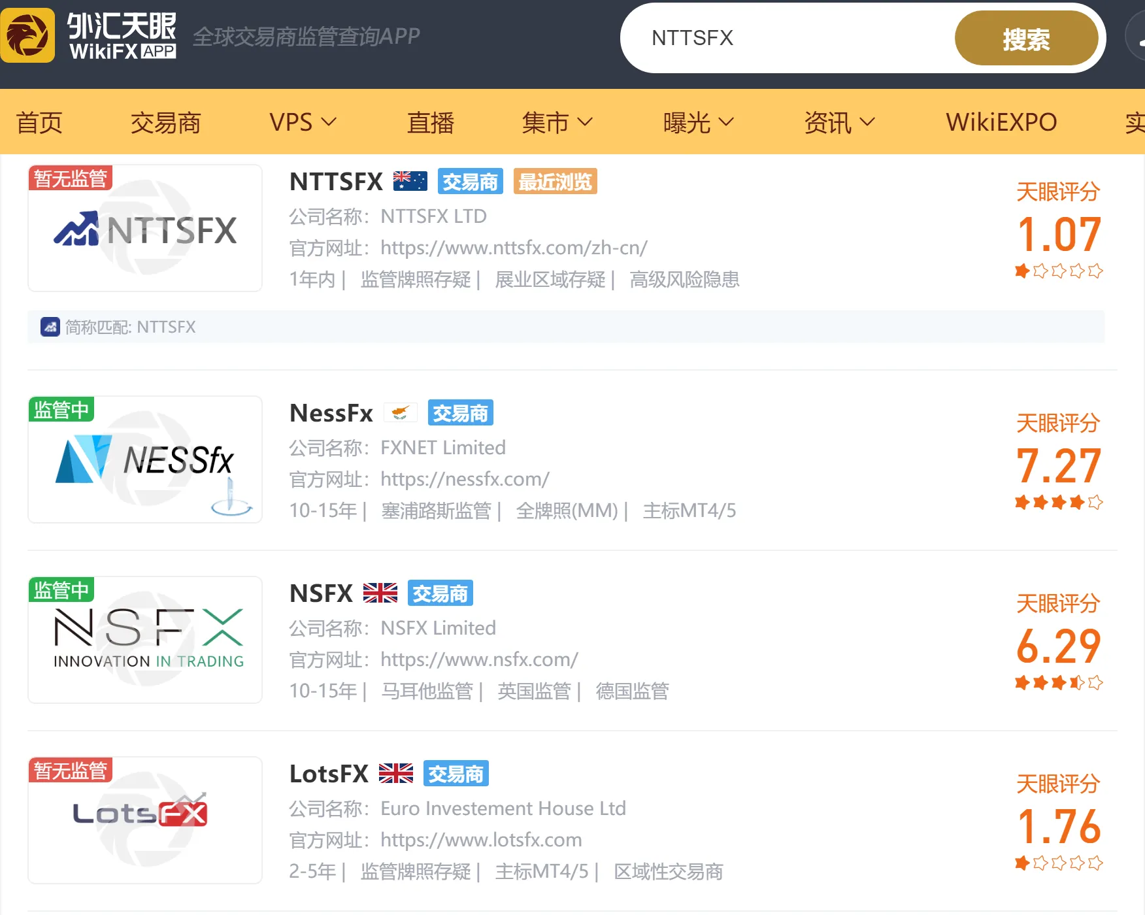Open the 直播 nav item
This screenshot has height=915, width=1145.
coord(430,122)
